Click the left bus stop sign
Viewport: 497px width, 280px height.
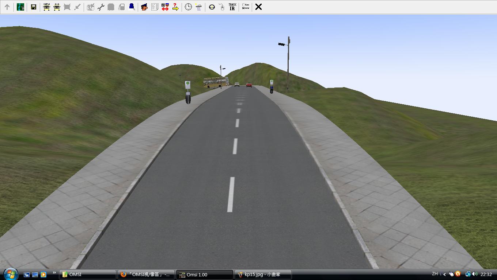point(187,85)
